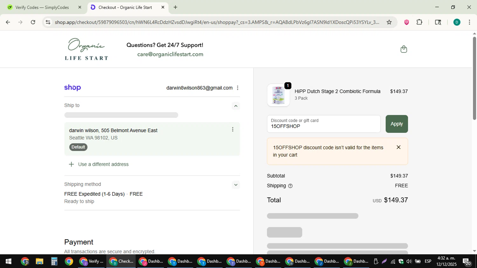The width and height of the screenshot is (477, 268).
Task: Open account options next to darwin8wilson863@gmail.com
Action: point(238,88)
